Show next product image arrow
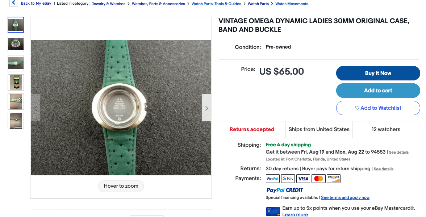 click(206, 108)
